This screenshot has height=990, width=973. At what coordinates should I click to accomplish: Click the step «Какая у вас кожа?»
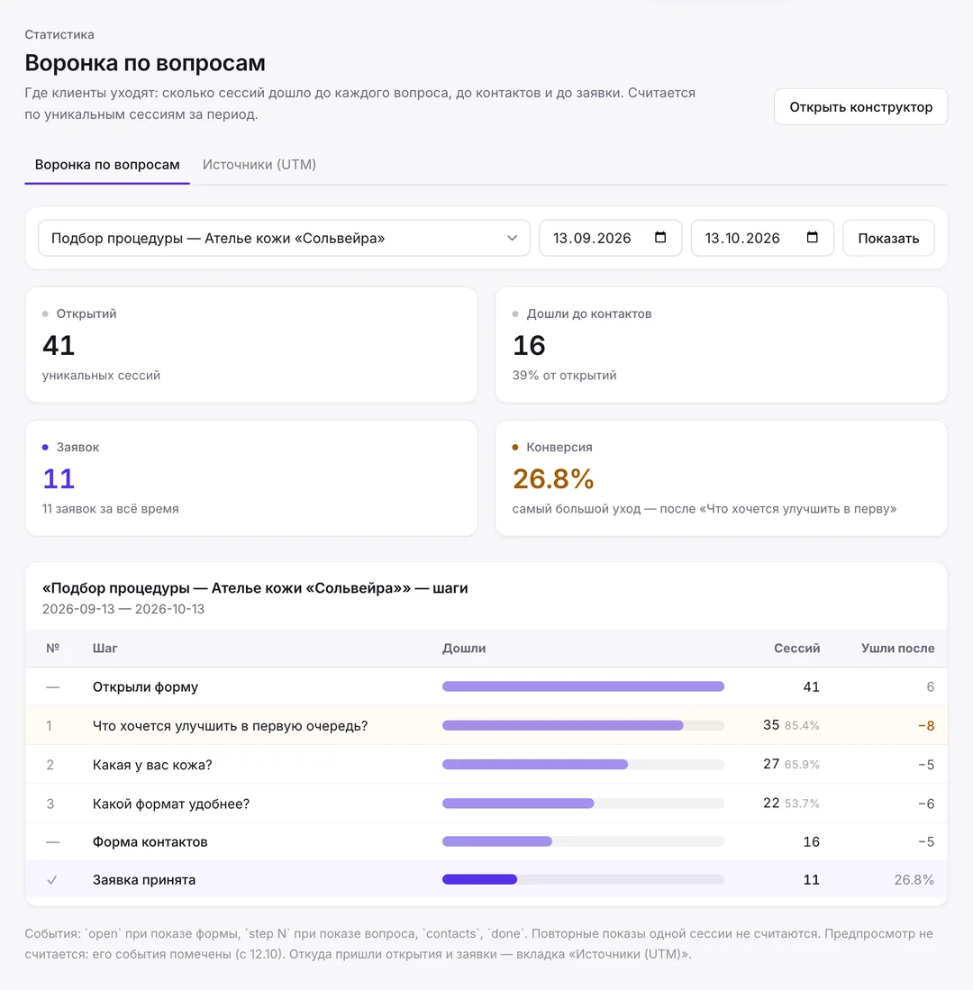(x=152, y=765)
